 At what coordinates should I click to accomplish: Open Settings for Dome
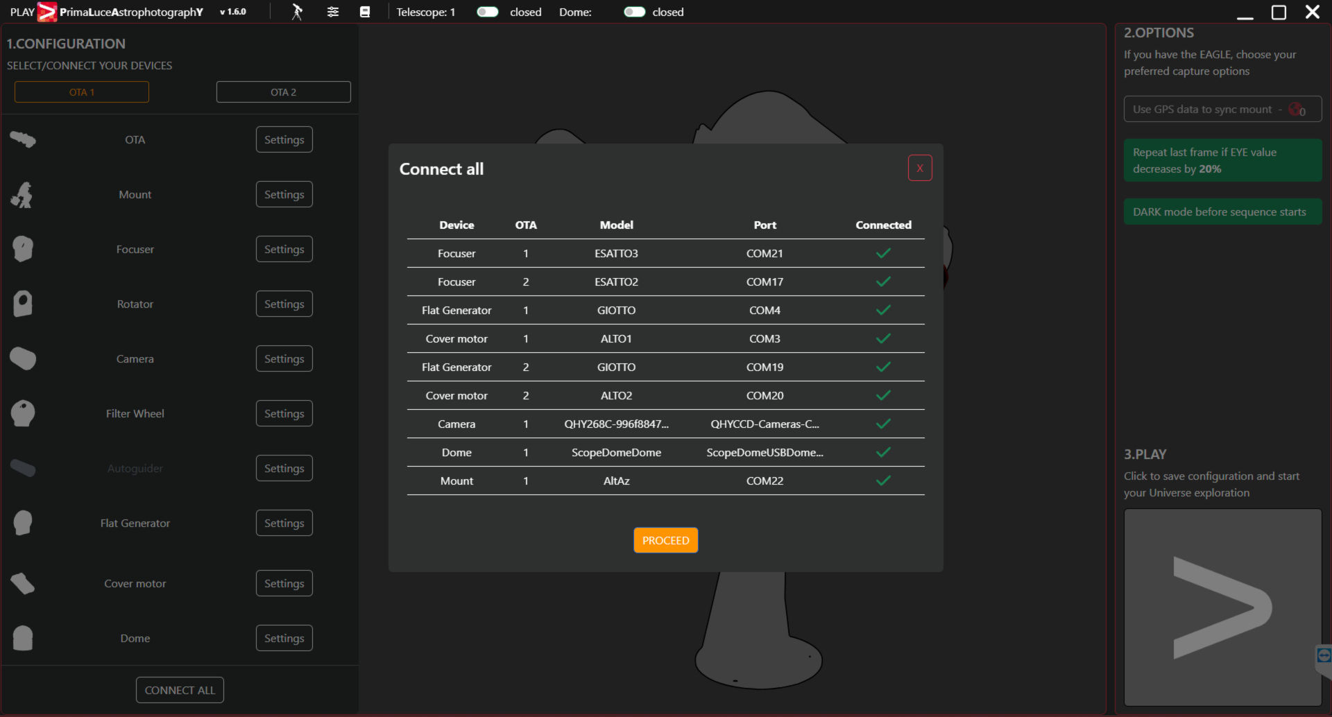coord(284,638)
